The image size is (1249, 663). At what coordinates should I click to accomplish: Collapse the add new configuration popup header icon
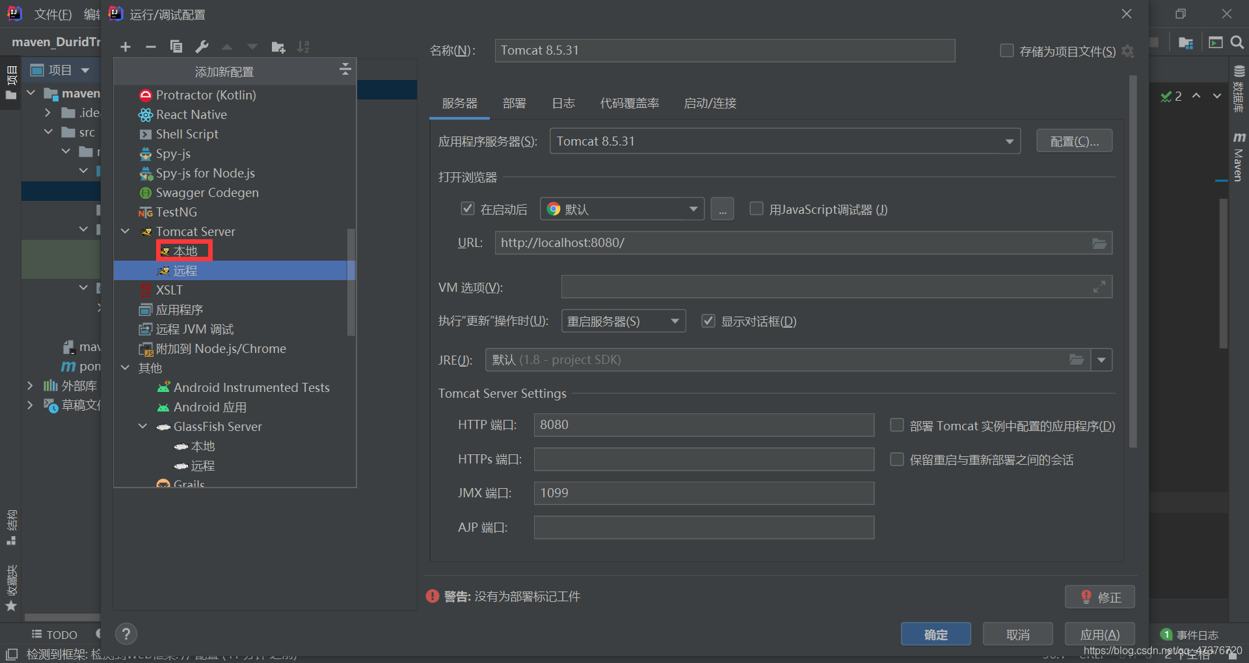[x=345, y=69]
